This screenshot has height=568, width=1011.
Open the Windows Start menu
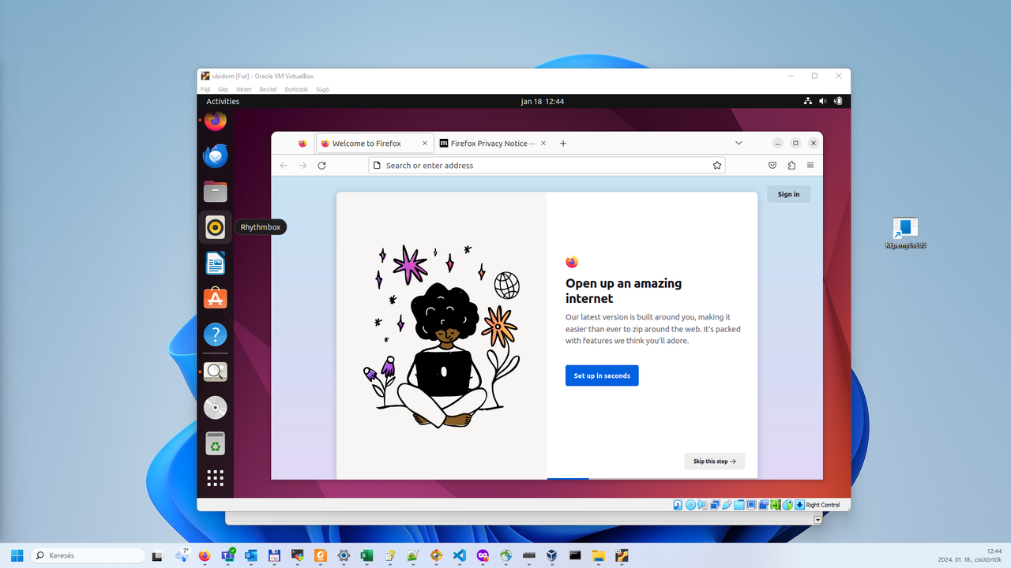click(x=17, y=555)
